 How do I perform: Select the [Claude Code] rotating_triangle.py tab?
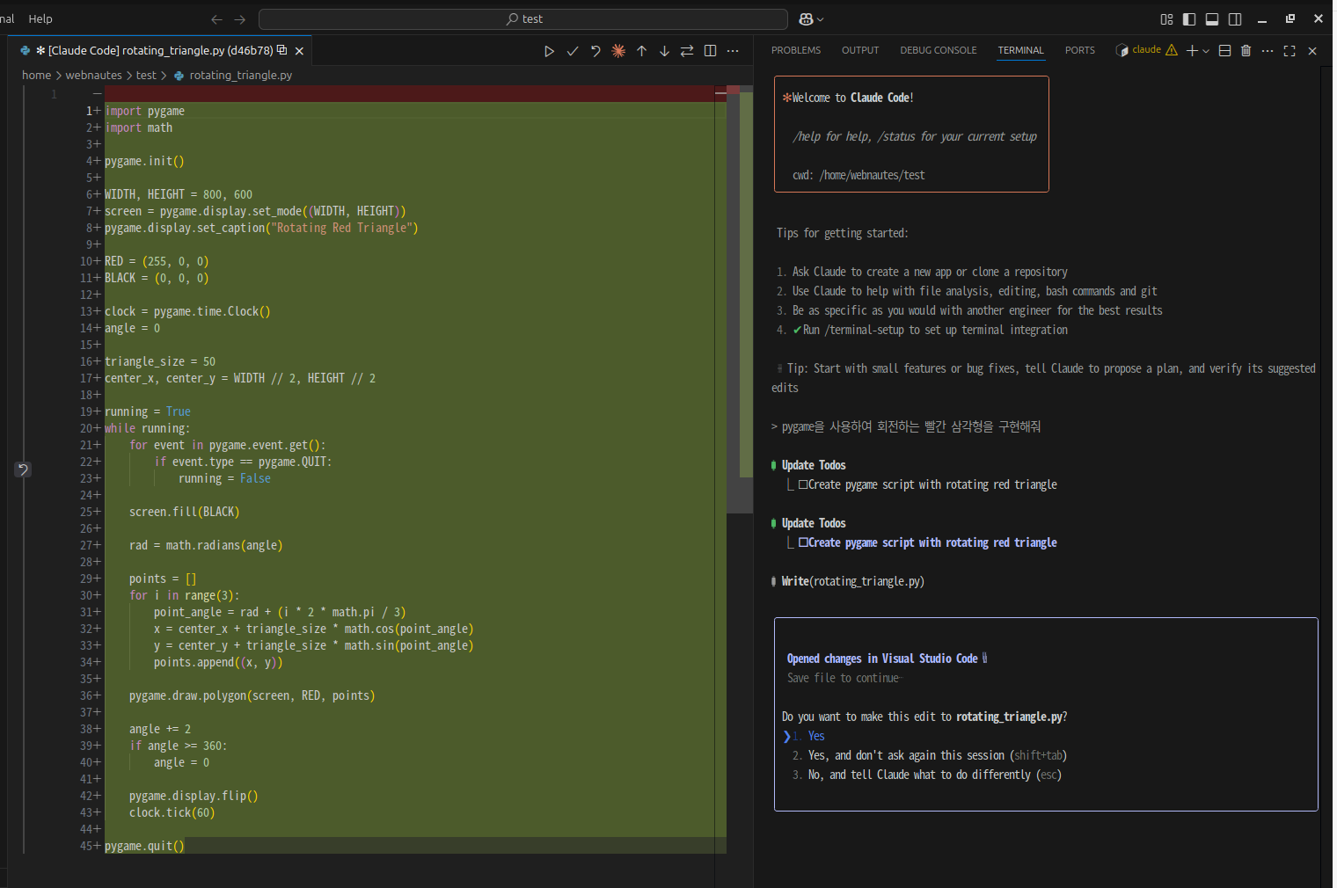click(x=160, y=51)
